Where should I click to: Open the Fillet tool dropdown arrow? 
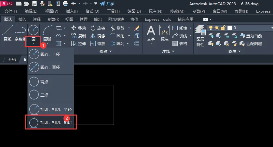tap(129, 36)
